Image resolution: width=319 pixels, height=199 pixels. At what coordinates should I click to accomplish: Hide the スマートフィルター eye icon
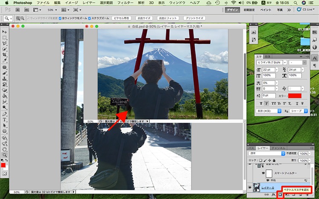(x=263, y=173)
